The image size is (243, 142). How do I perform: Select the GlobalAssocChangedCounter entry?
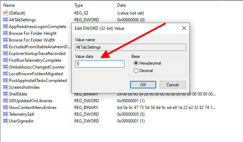(37, 67)
